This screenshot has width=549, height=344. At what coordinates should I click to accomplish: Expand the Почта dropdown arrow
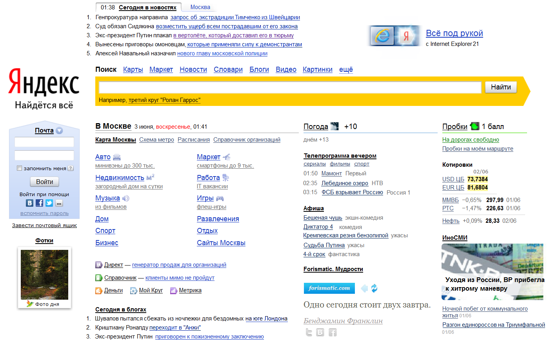click(x=59, y=131)
